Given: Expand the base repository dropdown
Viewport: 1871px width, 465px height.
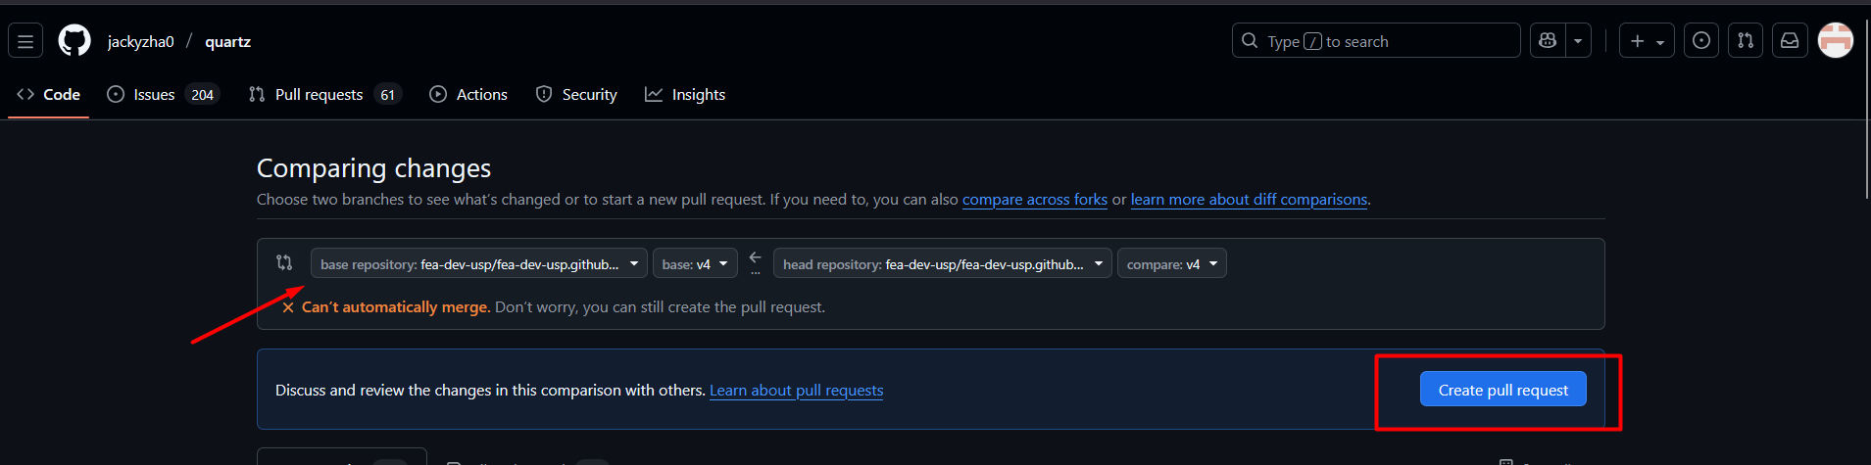Looking at the screenshot, I should coord(478,264).
